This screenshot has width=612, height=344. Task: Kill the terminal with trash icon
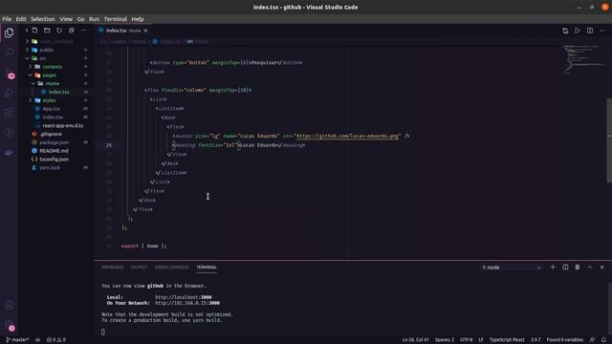578,268
